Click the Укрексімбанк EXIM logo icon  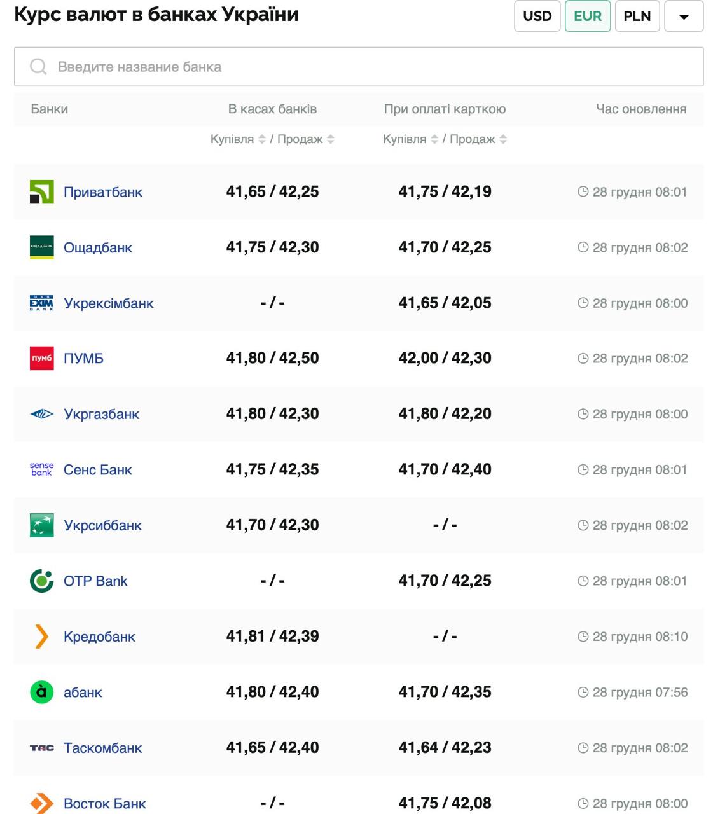point(41,303)
